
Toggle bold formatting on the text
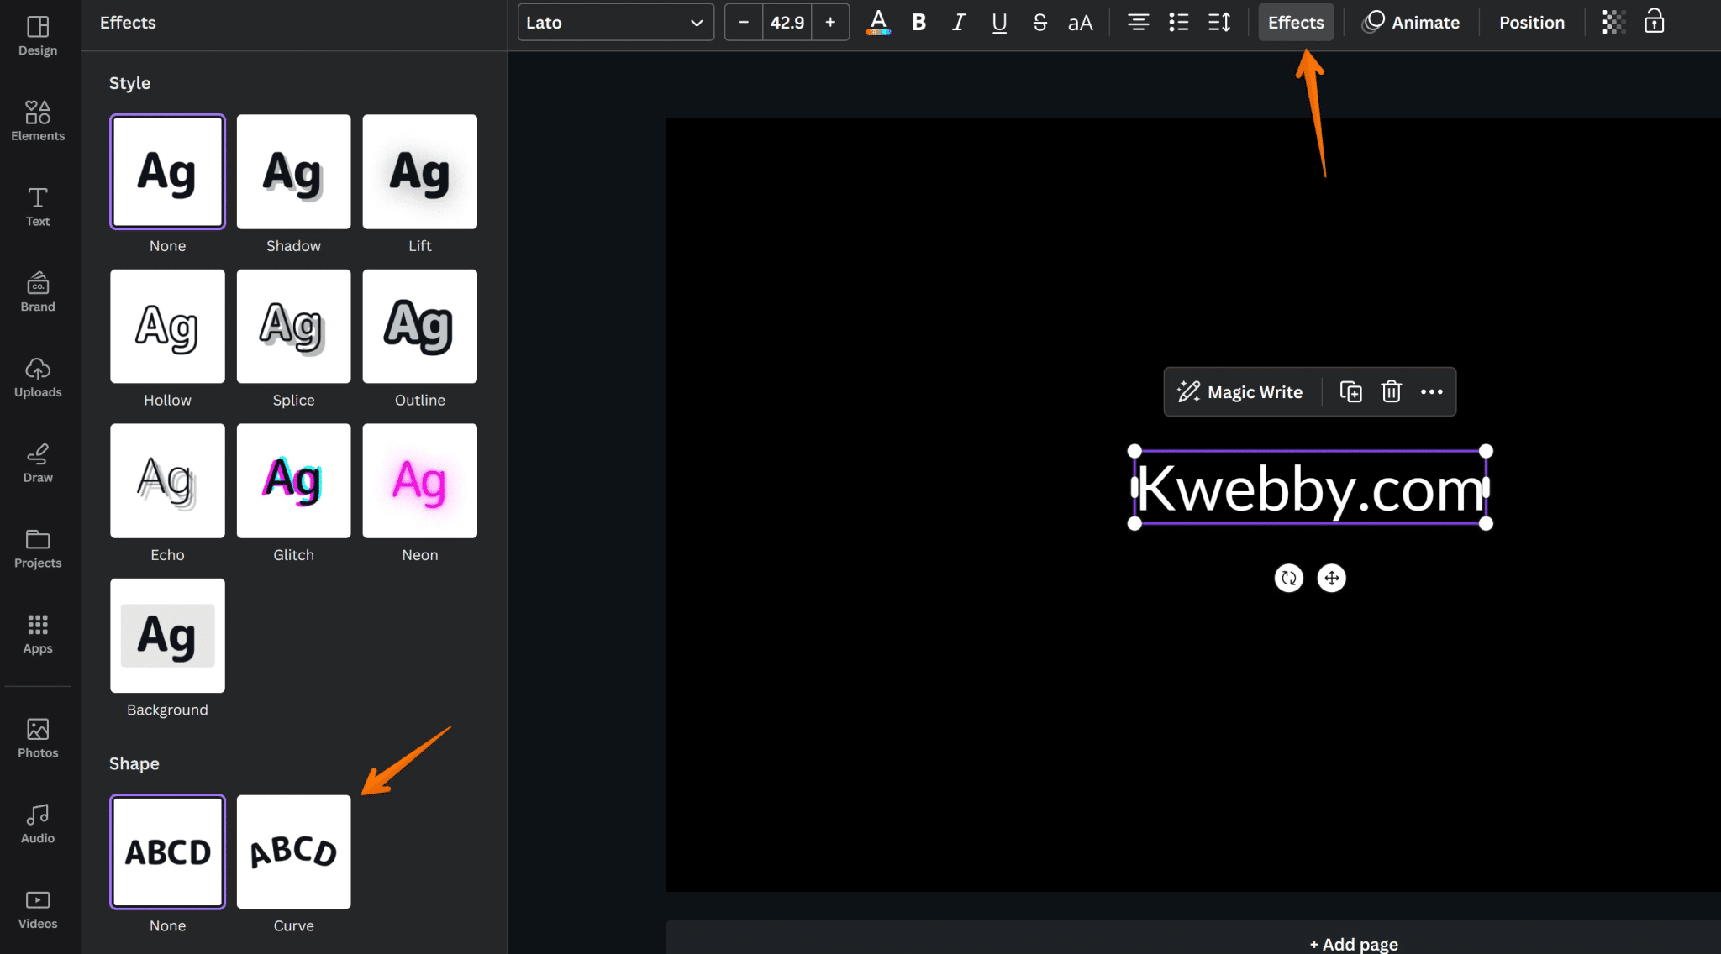point(918,22)
